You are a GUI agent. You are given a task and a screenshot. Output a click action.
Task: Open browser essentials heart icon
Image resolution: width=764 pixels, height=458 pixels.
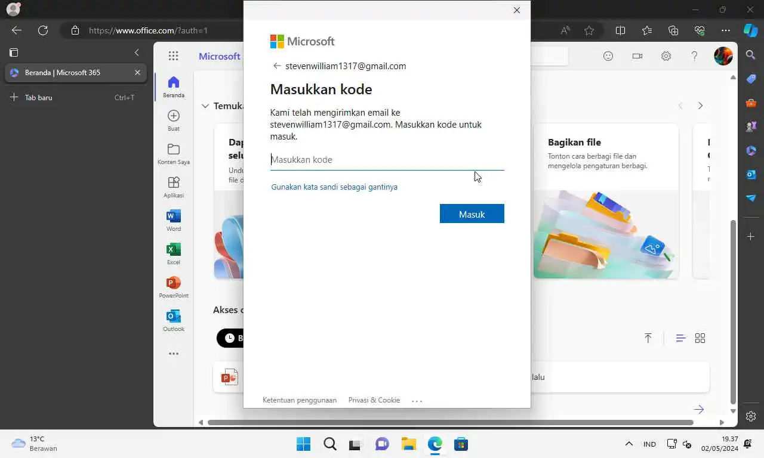(700, 30)
